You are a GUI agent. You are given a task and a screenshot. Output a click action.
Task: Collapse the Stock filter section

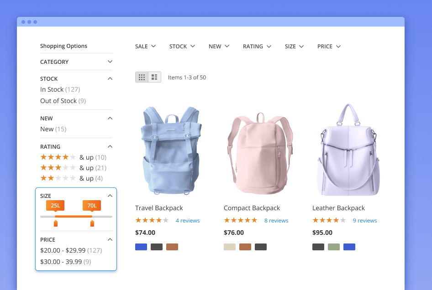tap(110, 78)
